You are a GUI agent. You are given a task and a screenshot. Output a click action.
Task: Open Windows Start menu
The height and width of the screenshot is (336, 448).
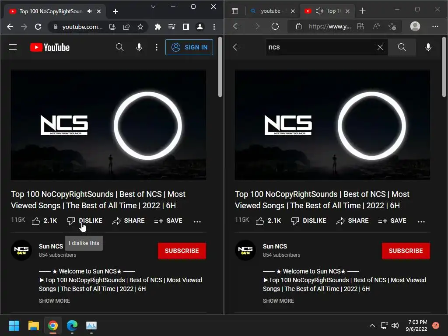14,325
